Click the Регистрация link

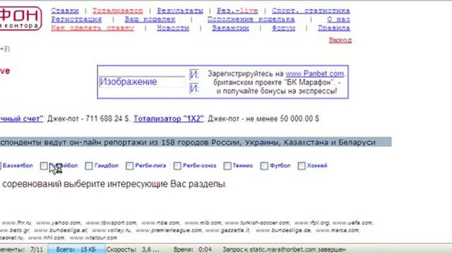coord(76,19)
